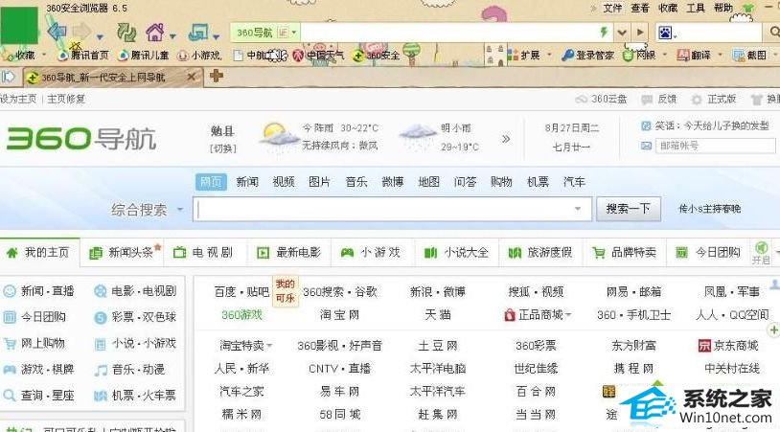Select the 地图 search tab
This screenshot has height=432, width=780.
tap(428, 182)
